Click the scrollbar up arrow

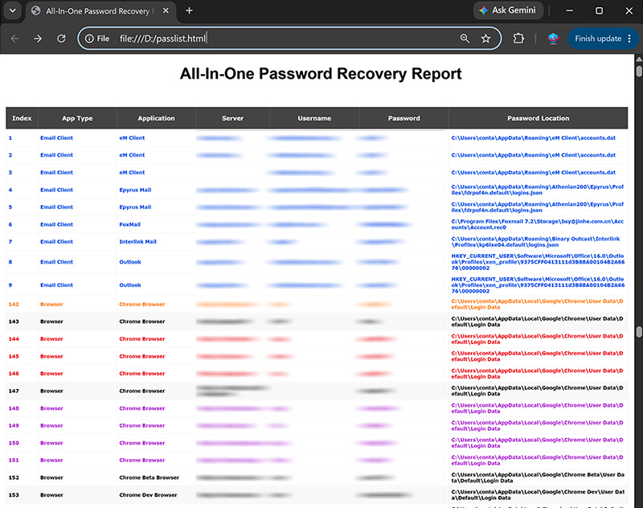[639, 59]
